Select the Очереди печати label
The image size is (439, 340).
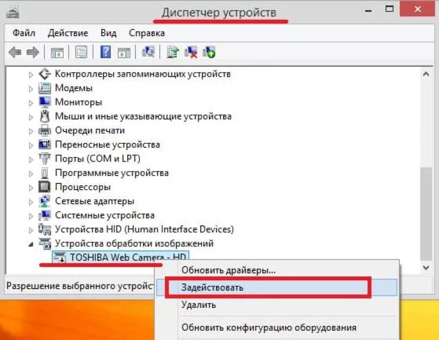click(90, 130)
